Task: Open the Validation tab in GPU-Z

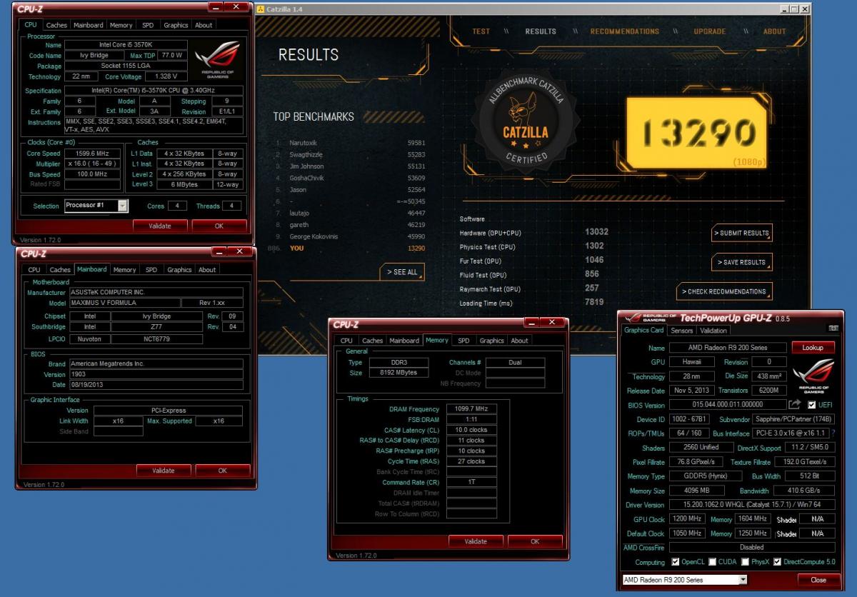Action: pyautogui.click(x=713, y=331)
